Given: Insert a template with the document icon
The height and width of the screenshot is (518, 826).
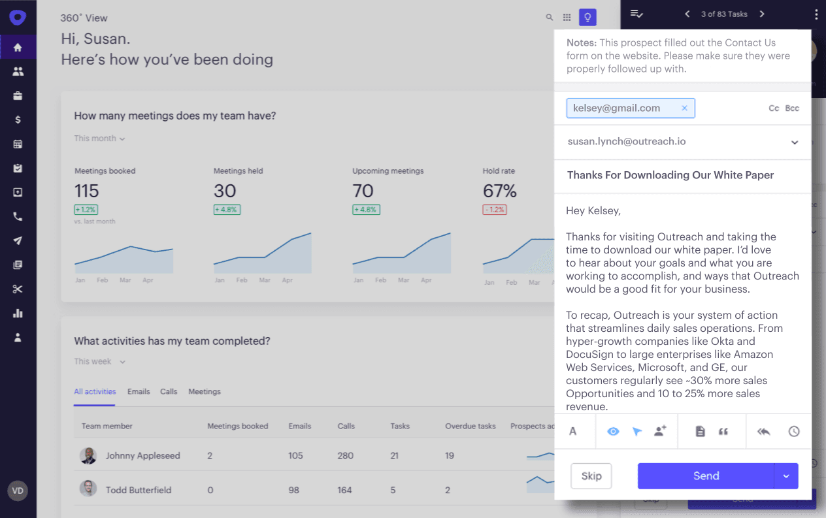Looking at the screenshot, I should 700,431.
